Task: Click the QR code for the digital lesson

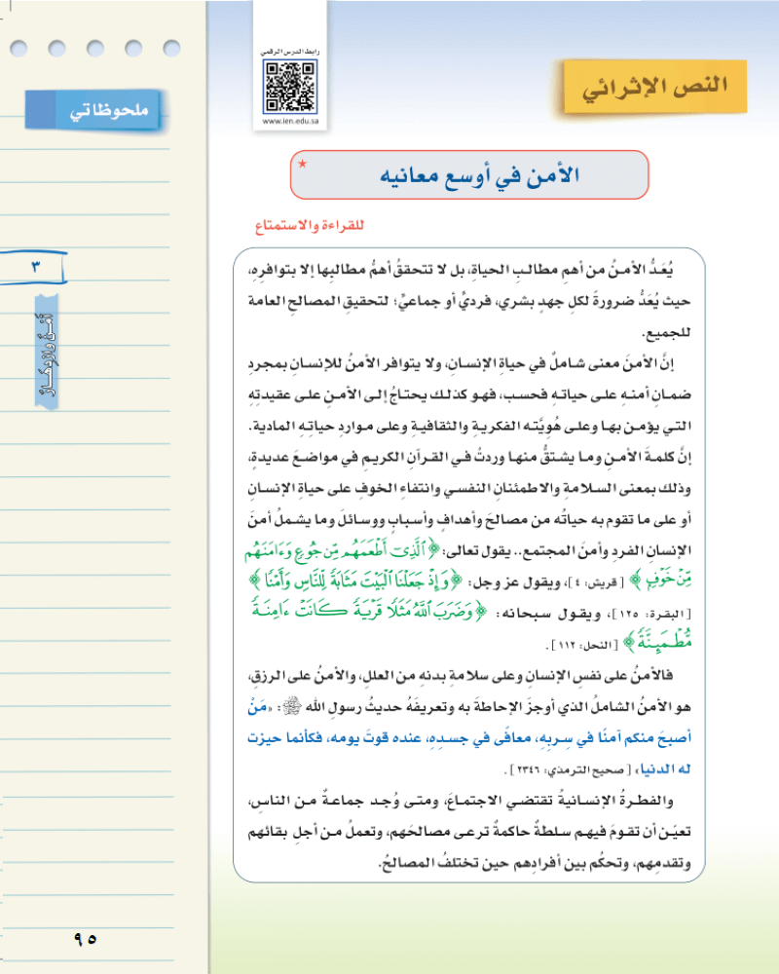Action: coord(290,87)
